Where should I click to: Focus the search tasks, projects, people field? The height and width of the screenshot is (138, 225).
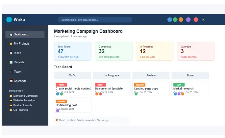click(95, 20)
